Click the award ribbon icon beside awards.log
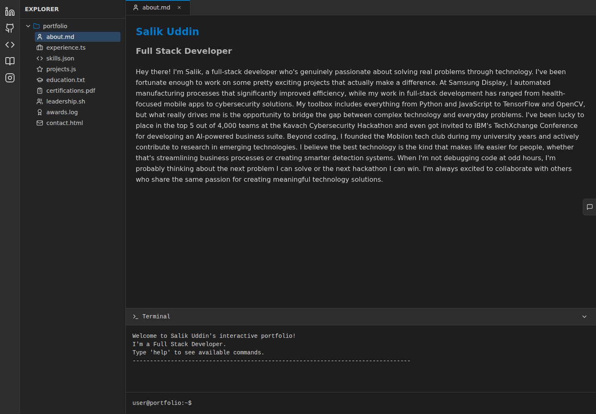Viewport: 596px width, 414px height. click(40, 112)
